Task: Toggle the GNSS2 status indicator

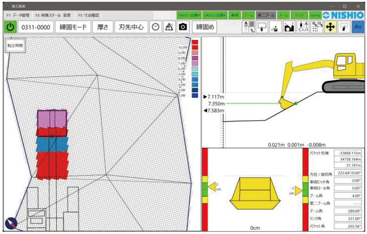Action: pos(215,16)
